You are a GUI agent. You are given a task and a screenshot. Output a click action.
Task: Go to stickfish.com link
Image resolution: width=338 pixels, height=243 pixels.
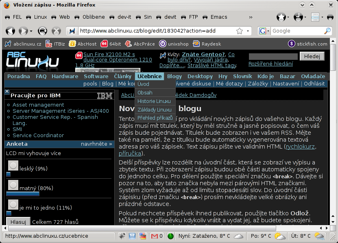click(307, 44)
